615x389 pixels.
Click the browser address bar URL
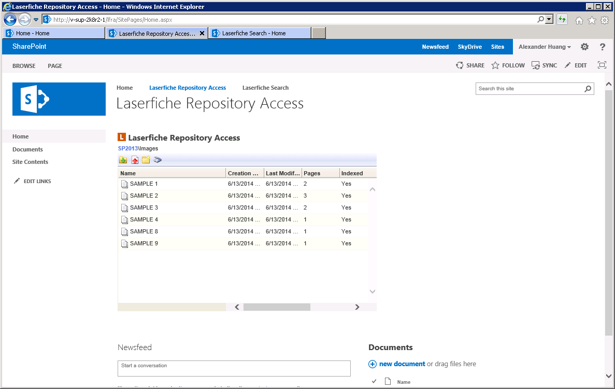(x=112, y=20)
